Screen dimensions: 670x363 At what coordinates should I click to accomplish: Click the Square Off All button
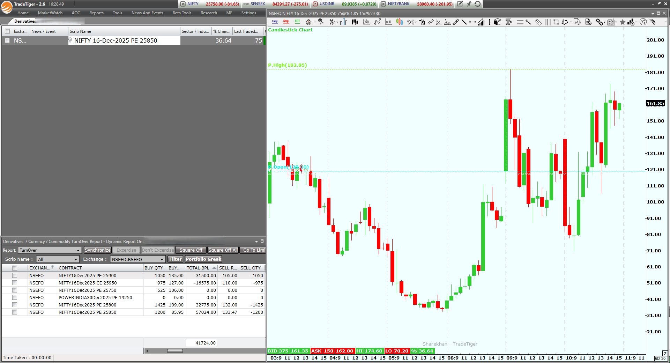pos(223,250)
